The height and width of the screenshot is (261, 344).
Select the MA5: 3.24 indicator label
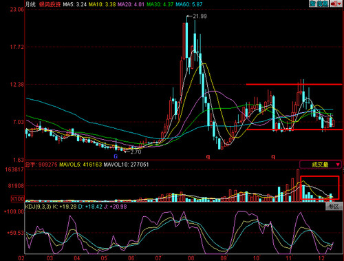(x=75, y=4)
